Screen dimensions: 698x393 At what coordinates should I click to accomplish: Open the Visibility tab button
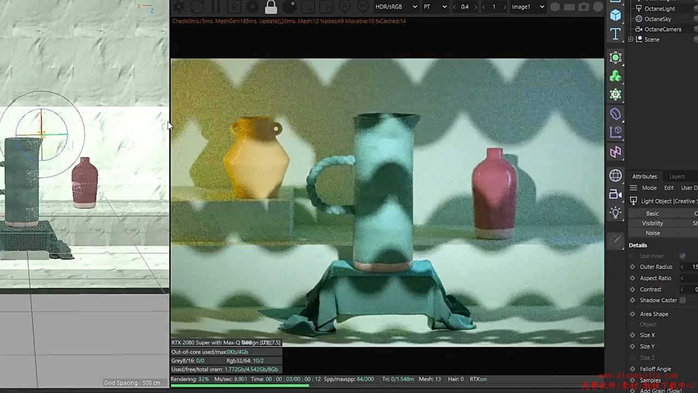[x=652, y=223]
